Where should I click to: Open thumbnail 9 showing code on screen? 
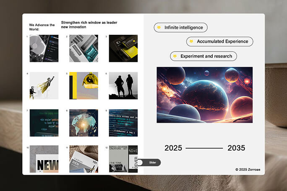(123, 123)
